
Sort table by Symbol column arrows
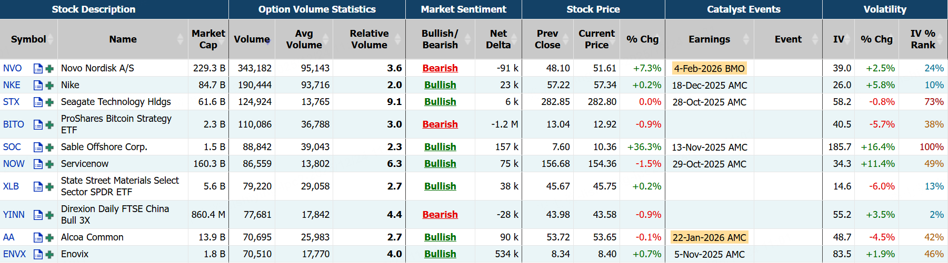point(51,39)
